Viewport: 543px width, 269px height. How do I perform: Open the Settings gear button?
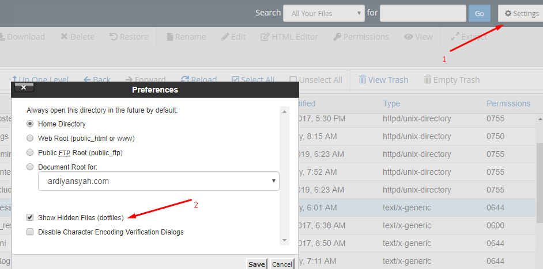521,13
